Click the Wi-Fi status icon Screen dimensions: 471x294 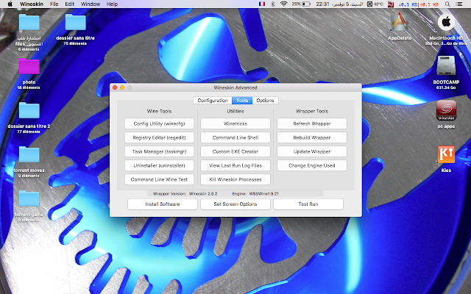[283, 4]
